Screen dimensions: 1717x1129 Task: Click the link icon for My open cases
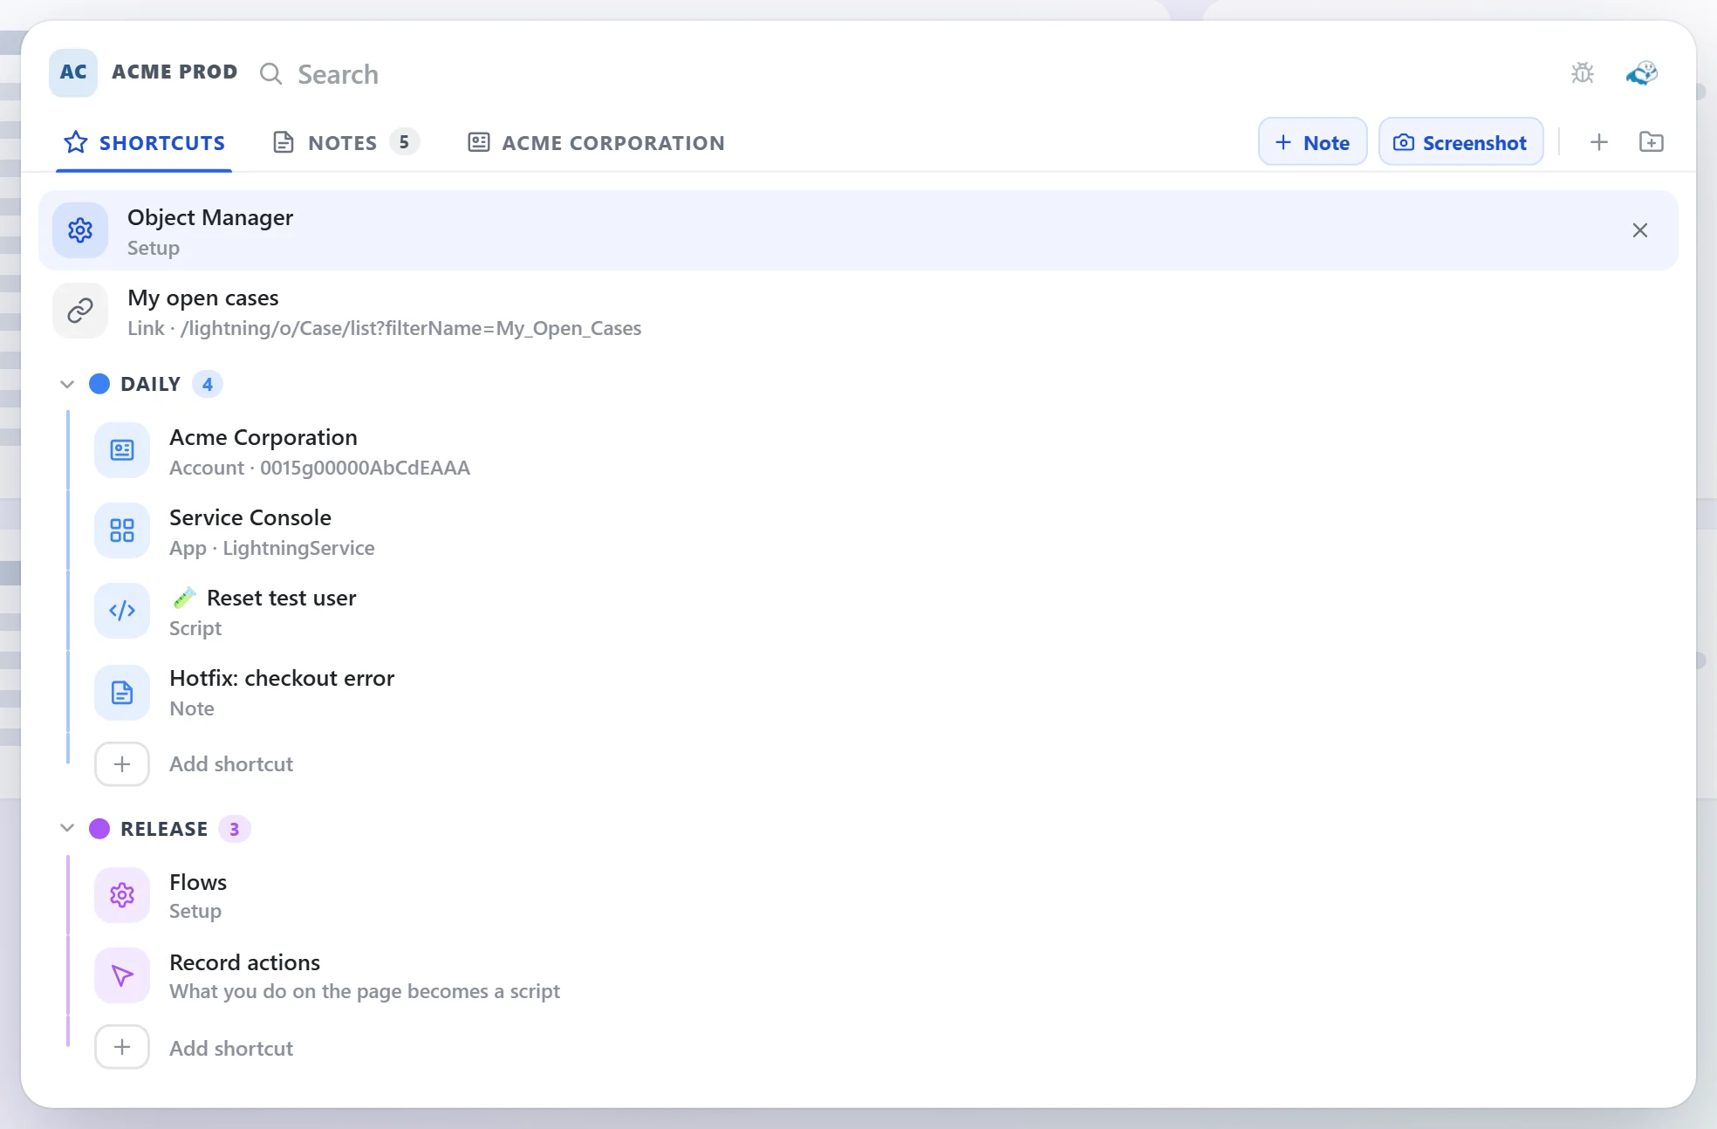80,311
